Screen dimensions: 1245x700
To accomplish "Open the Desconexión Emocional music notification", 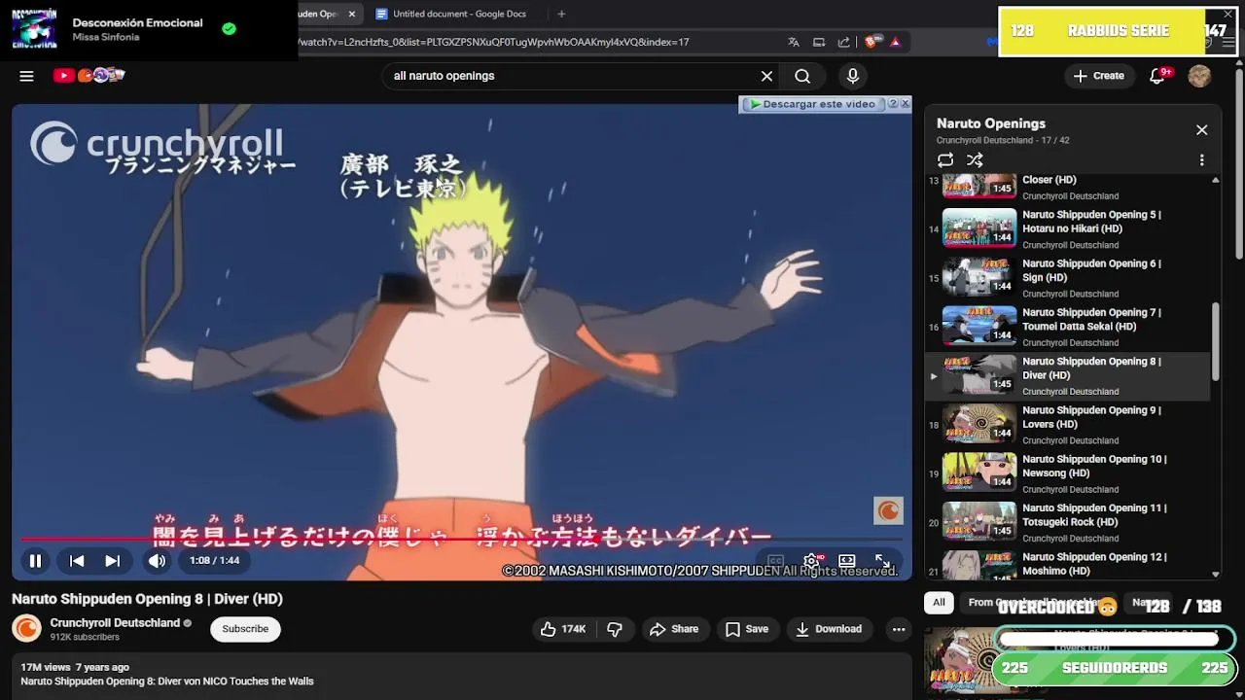I will (149, 30).
